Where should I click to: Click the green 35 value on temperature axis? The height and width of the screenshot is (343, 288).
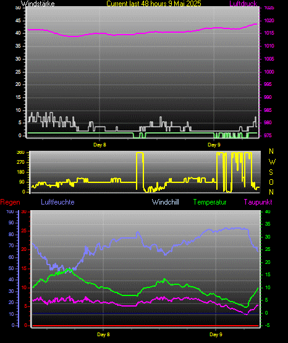268,224
